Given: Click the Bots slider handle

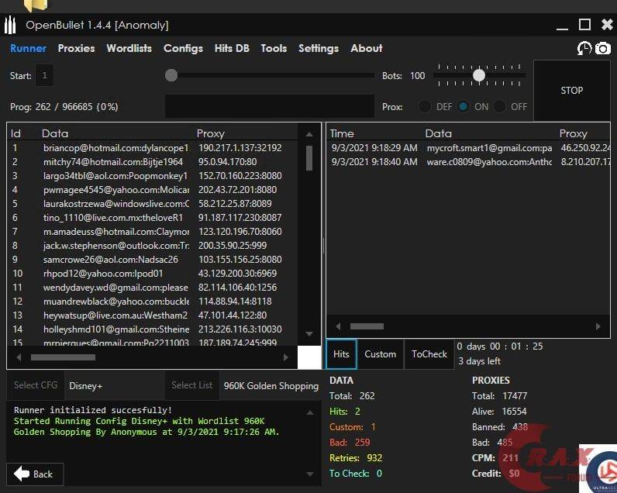Looking at the screenshot, I should pos(479,75).
